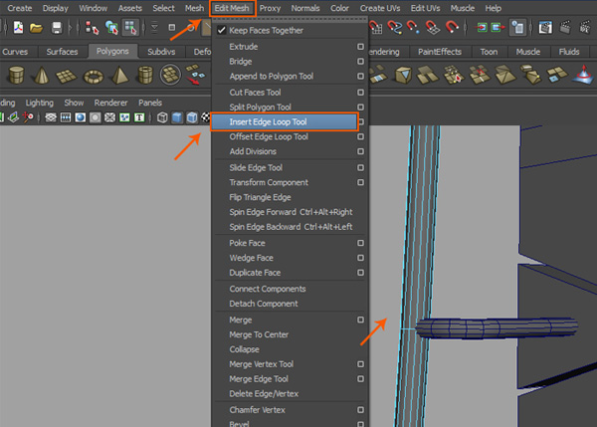Open the panel Show menu
Image resolution: width=597 pixels, height=427 pixels.
74,103
